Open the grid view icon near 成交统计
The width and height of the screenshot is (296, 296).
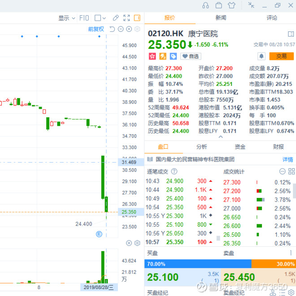[291, 172]
